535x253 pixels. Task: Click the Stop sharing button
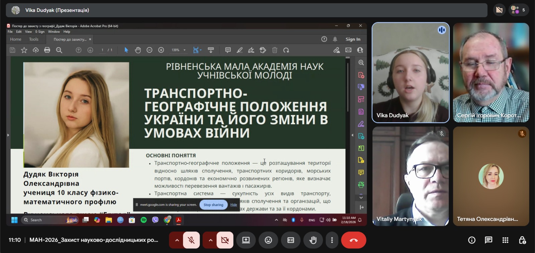213,205
